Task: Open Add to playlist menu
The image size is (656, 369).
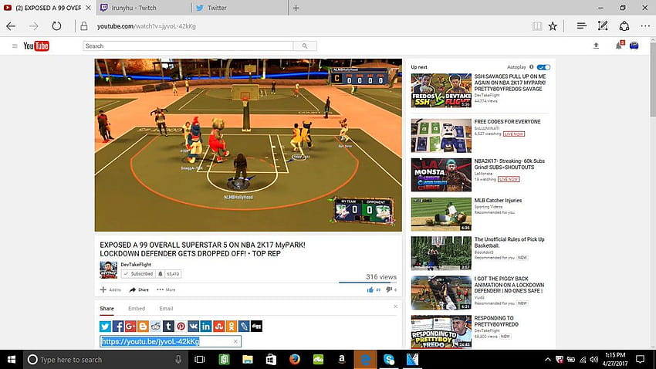Action: click(110, 289)
